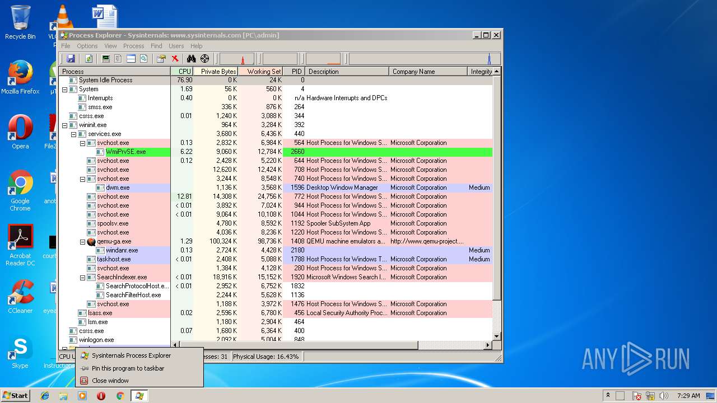Click the horizontal scrollbar left arrow
717x403 pixels.
tap(175, 345)
